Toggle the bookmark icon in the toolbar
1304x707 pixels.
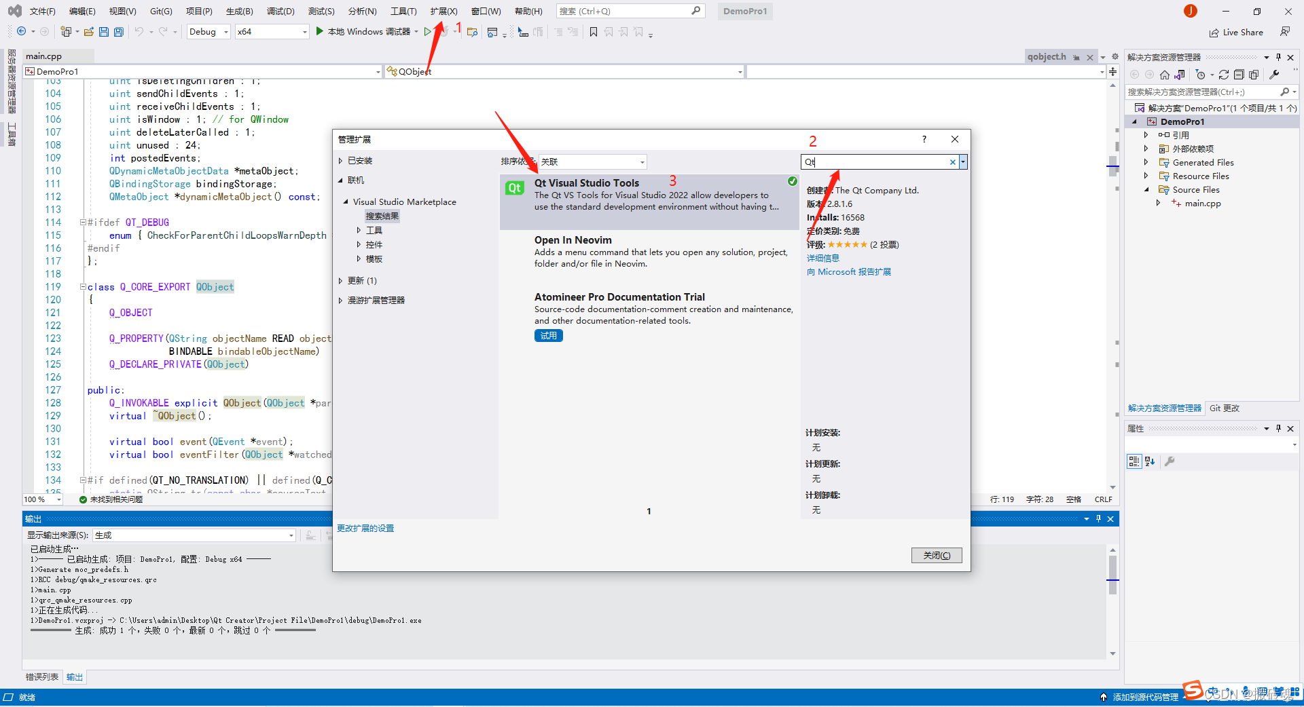[x=594, y=32]
